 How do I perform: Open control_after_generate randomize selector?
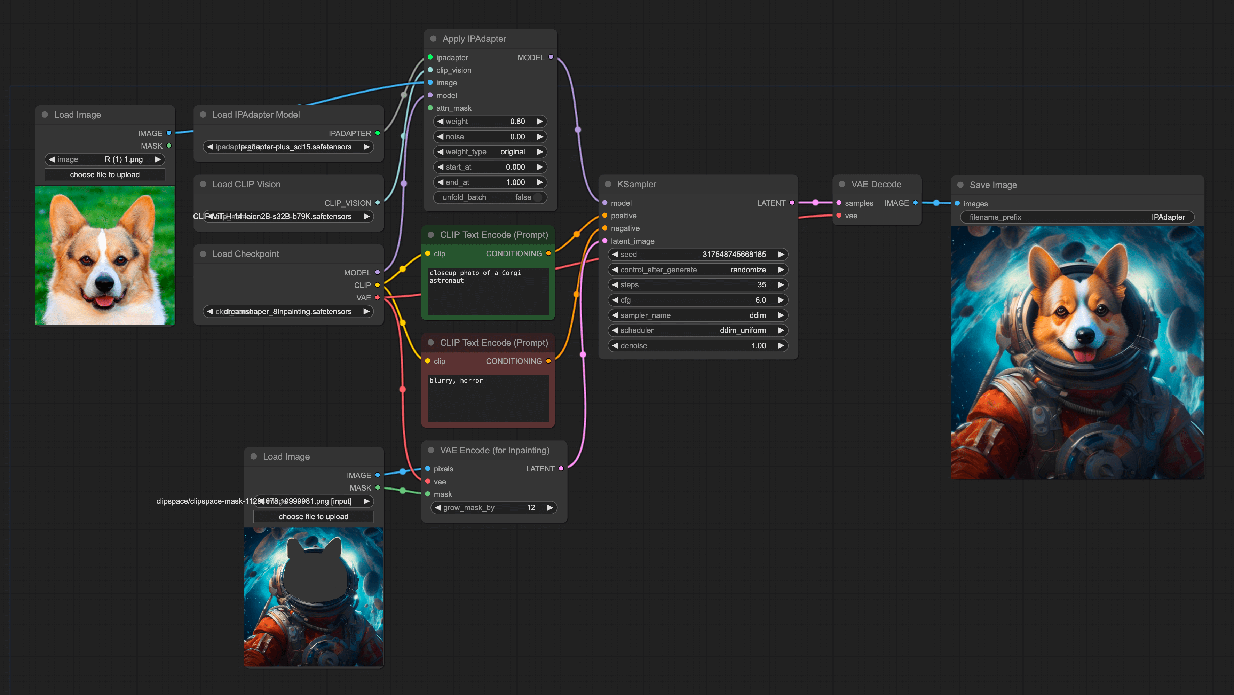click(698, 270)
